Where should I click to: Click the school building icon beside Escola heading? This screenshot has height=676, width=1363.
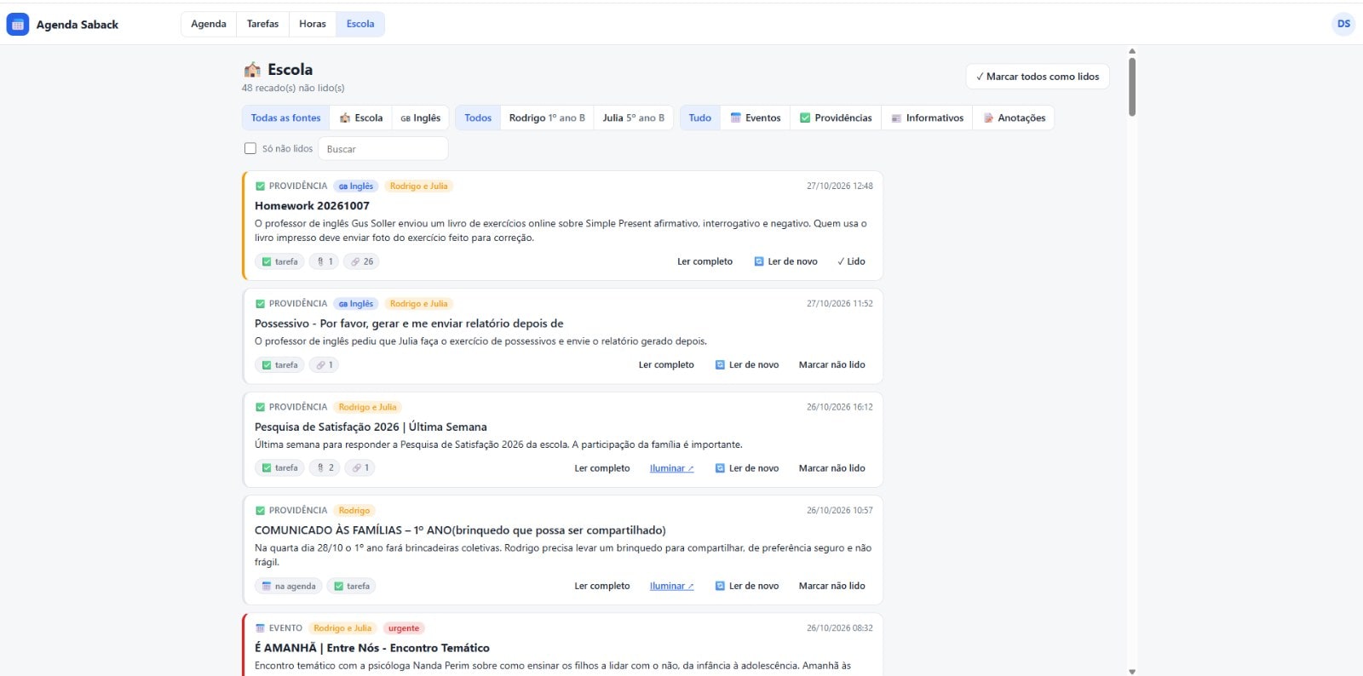coord(252,69)
